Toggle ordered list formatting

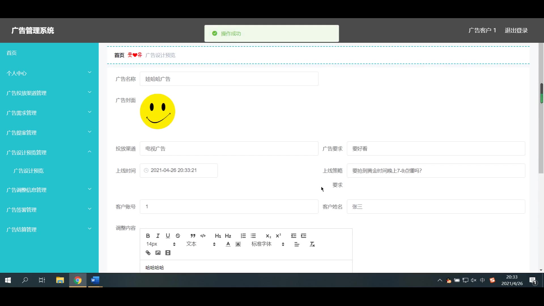click(243, 236)
